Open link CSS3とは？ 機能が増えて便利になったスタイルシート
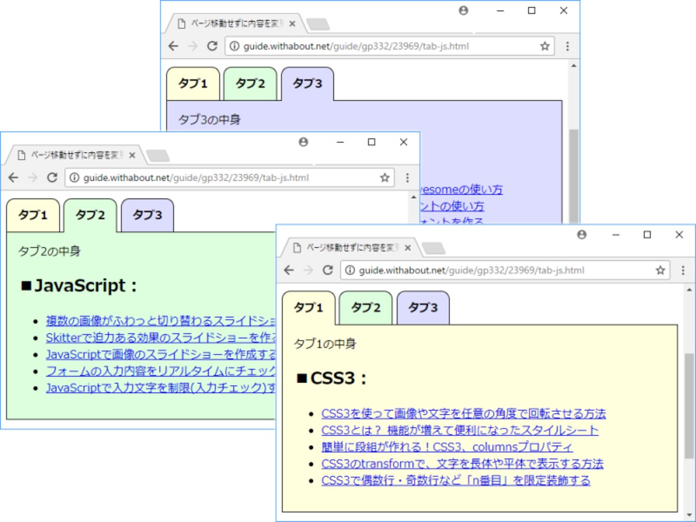Image resolution: width=696 pixels, height=522 pixels. coord(460,430)
